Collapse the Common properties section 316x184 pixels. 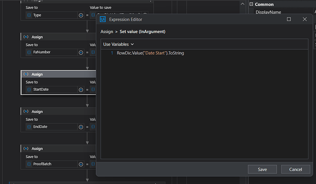click(251, 4)
